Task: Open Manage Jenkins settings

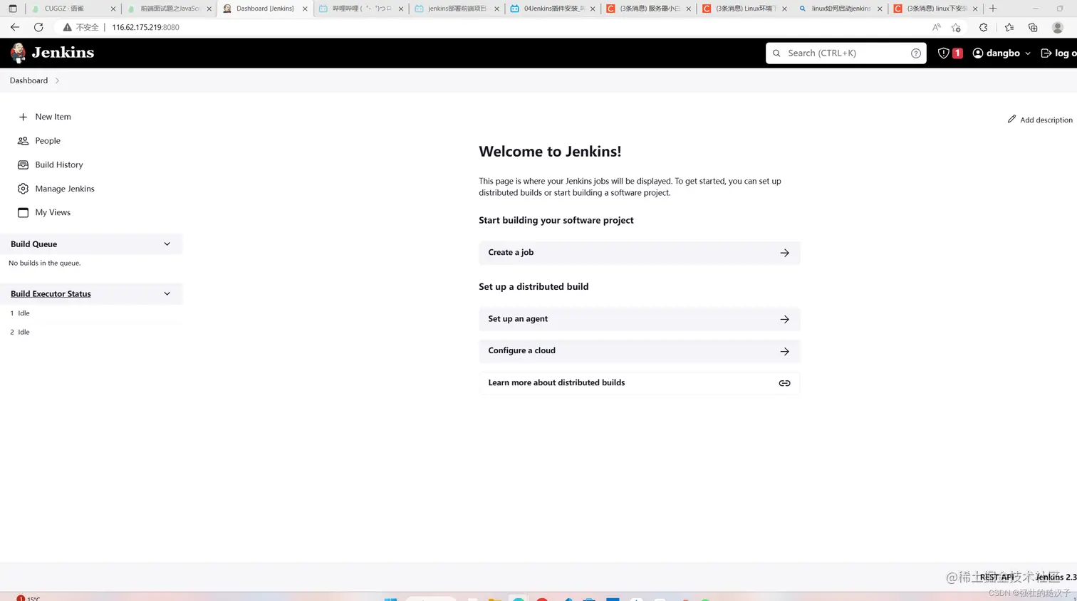Action: coord(65,189)
